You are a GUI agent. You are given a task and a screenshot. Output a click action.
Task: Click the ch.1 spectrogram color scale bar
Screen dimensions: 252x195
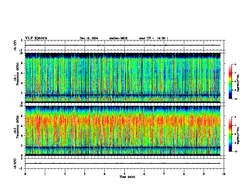click(x=230, y=82)
